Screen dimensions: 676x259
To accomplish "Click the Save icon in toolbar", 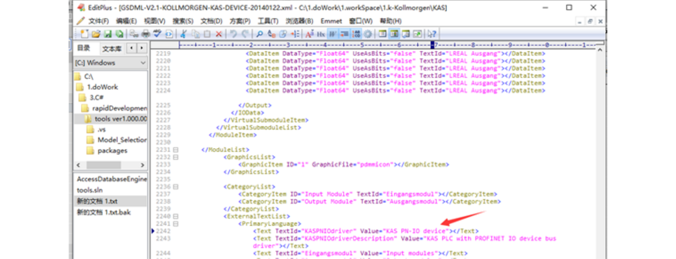I will [x=108, y=34].
